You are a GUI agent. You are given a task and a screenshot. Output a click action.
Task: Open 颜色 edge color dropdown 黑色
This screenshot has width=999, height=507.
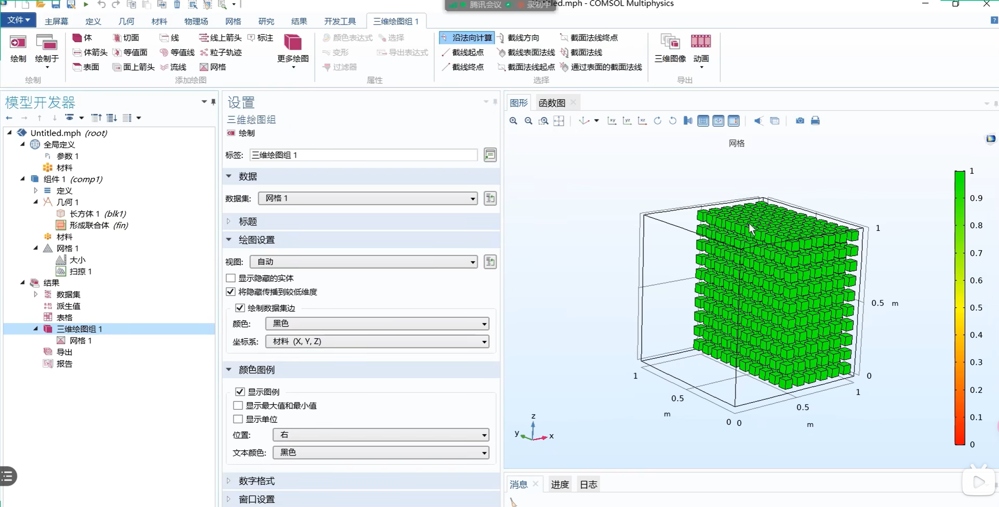tap(377, 324)
